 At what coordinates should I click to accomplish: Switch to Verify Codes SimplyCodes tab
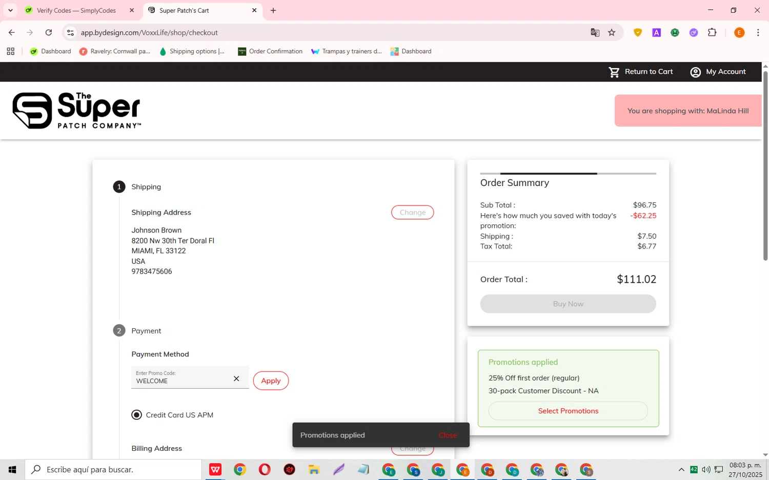77,10
